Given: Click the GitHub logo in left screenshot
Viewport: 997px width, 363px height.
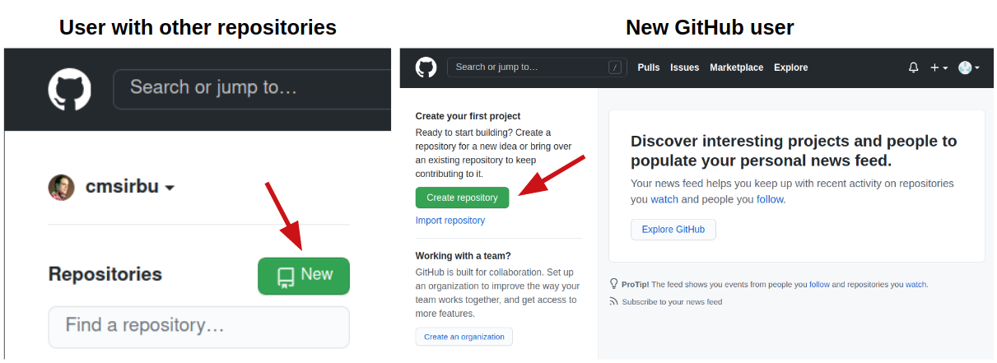Looking at the screenshot, I should tap(70, 89).
